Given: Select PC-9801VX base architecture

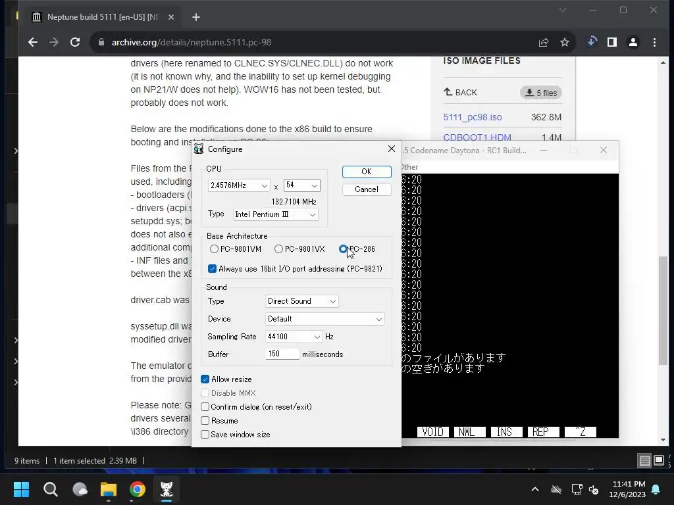Looking at the screenshot, I should [x=299, y=249].
